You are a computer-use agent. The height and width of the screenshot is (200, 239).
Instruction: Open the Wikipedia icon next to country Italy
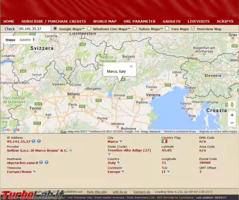[118, 163]
